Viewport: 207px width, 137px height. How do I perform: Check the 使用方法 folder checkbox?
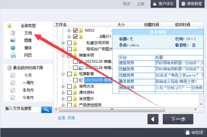tap(69, 86)
